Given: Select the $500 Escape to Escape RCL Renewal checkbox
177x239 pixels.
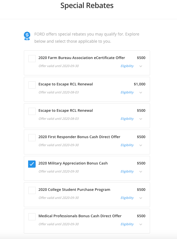Looking at the screenshot, I should coord(32,111).
